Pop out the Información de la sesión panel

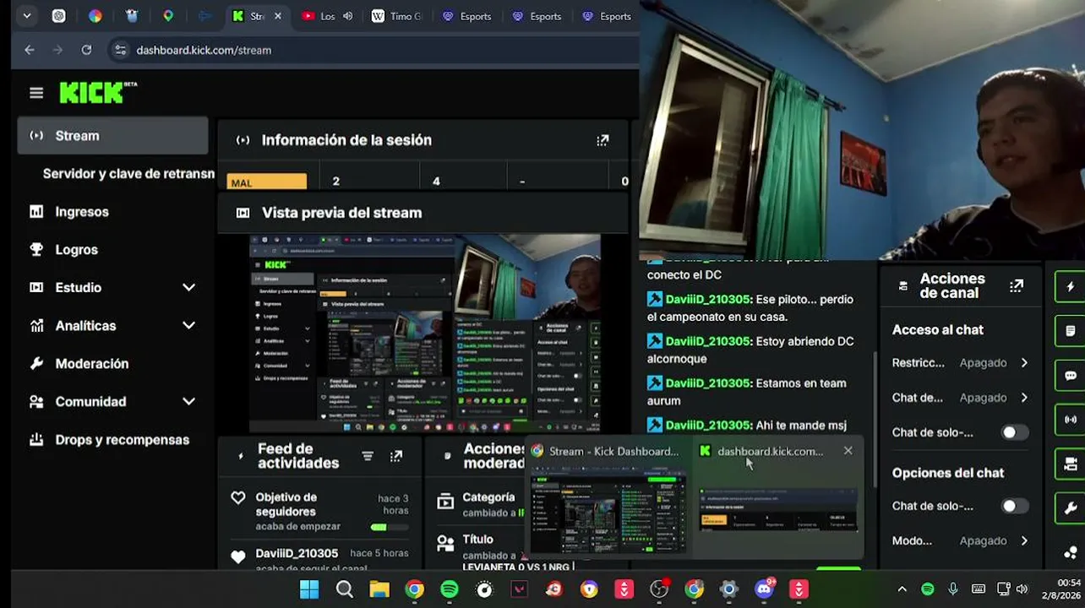pyautogui.click(x=602, y=140)
